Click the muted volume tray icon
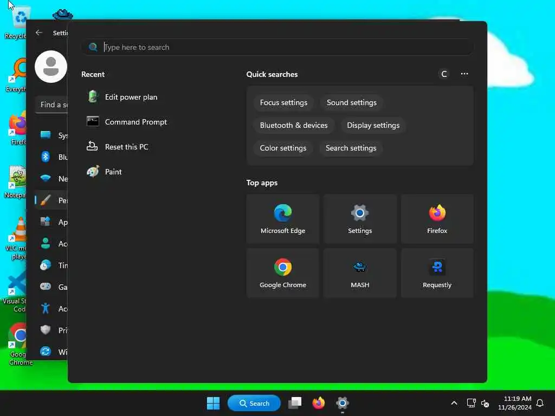This screenshot has width=555, height=416. tap(485, 403)
